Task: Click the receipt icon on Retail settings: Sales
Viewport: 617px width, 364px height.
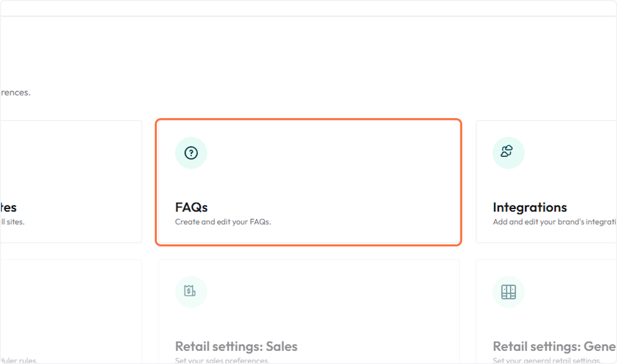Action: (x=191, y=292)
